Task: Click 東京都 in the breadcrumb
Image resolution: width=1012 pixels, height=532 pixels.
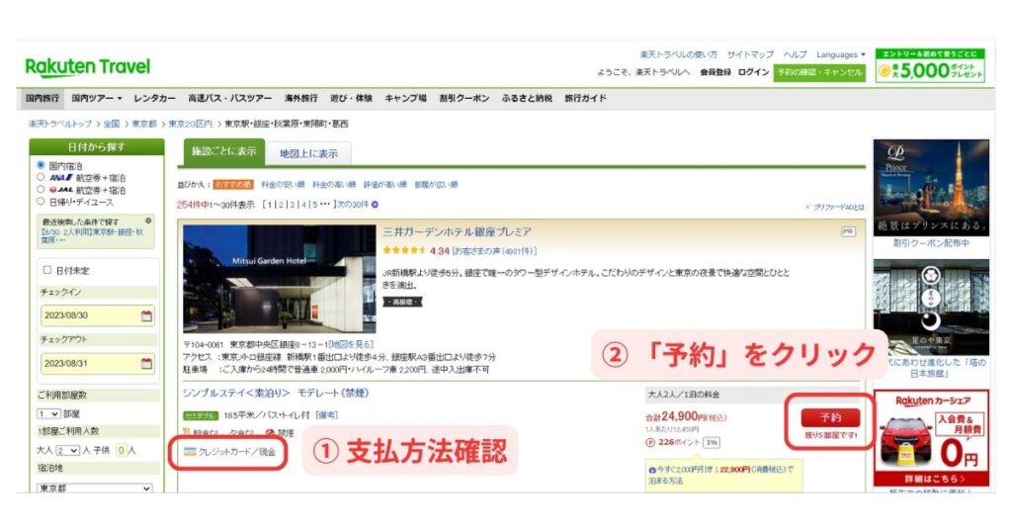Action: click(143, 124)
